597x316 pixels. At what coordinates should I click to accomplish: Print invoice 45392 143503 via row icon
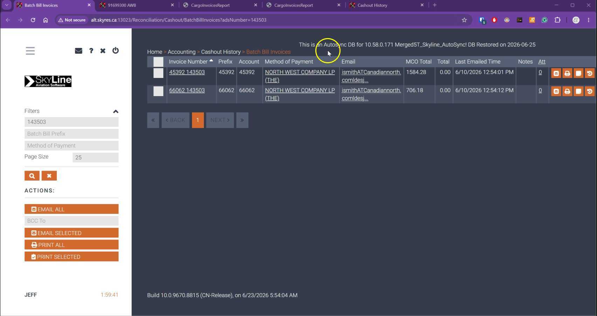click(x=567, y=73)
